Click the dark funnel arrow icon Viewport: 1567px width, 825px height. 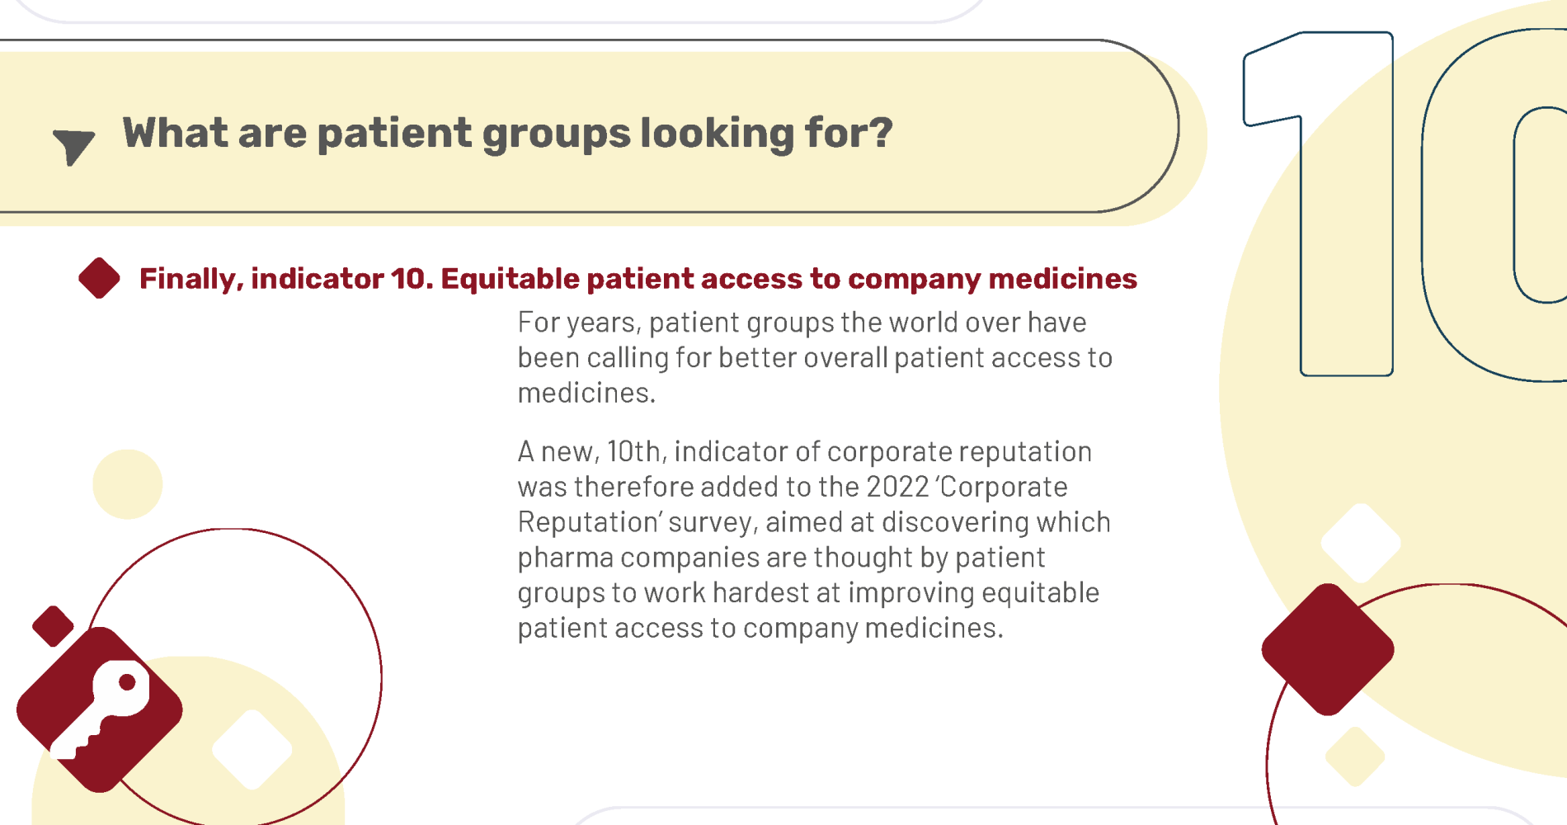tap(73, 147)
